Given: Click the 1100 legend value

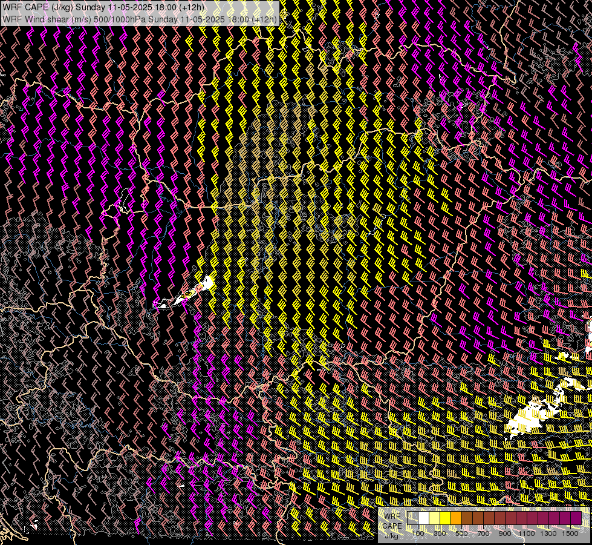Looking at the screenshot, I should pyautogui.click(x=527, y=533).
